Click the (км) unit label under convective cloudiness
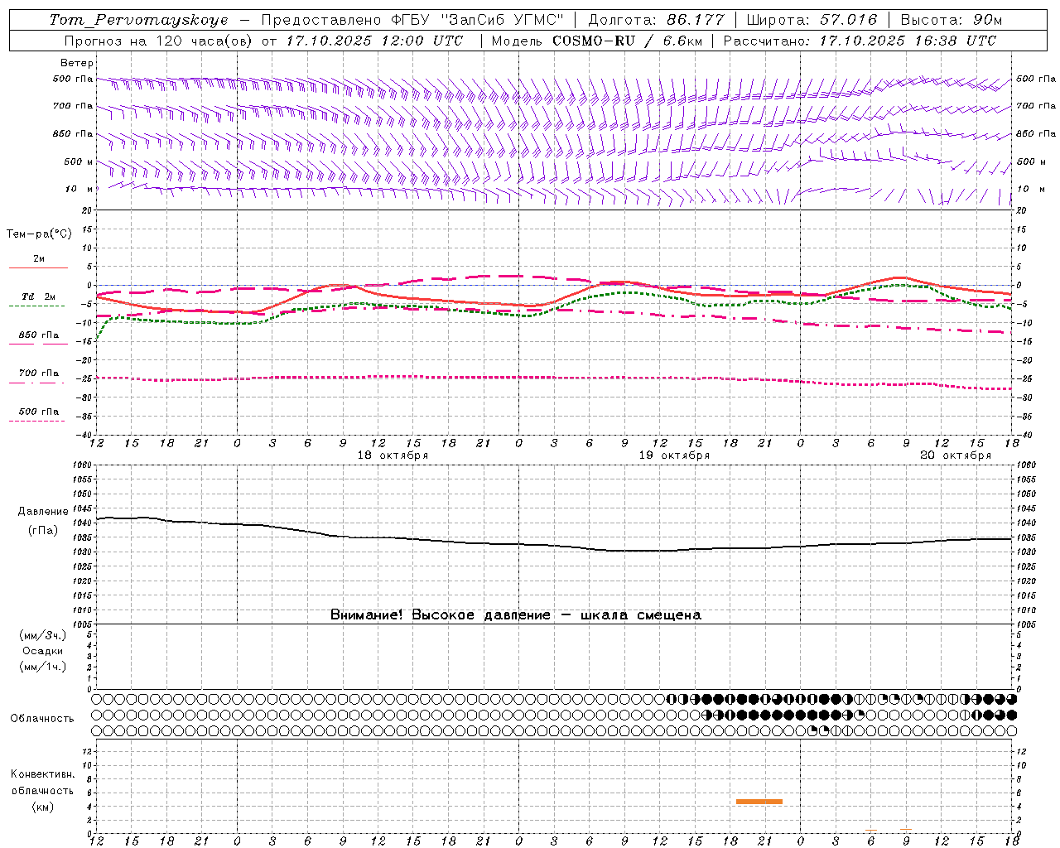 (x=43, y=807)
